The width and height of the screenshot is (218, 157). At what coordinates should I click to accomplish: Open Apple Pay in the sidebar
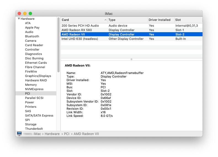32,27
